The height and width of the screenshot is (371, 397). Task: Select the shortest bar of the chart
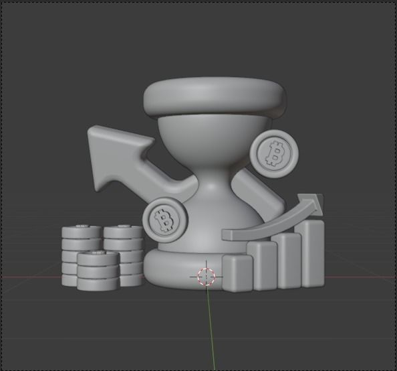click(237, 273)
